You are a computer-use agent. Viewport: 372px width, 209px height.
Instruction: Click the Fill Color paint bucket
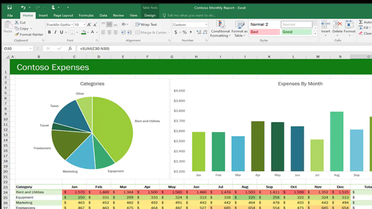(x=84, y=32)
